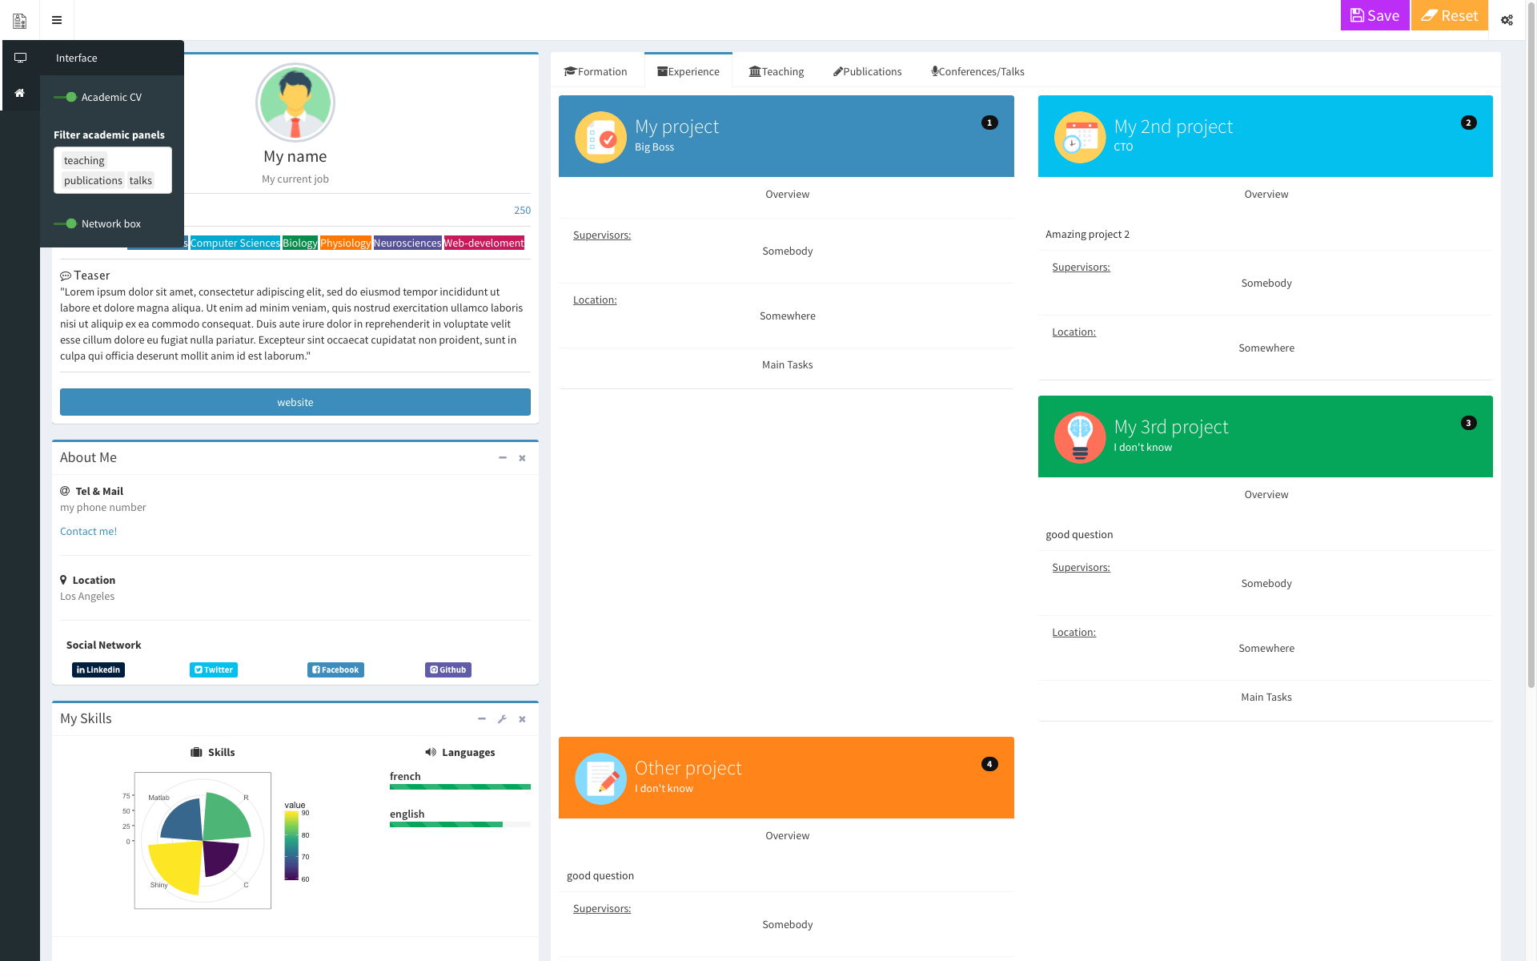Open the Conferences/Talks tab
Image resolution: width=1537 pixels, height=961 pixels.
point(977,71)
